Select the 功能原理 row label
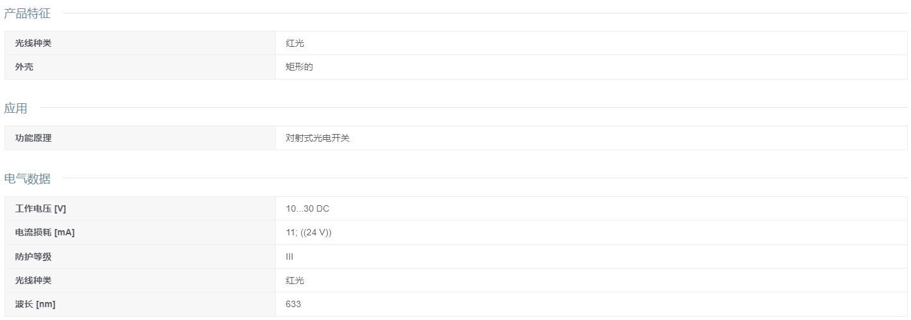This screenshot has width=911, height=320. 33,138
